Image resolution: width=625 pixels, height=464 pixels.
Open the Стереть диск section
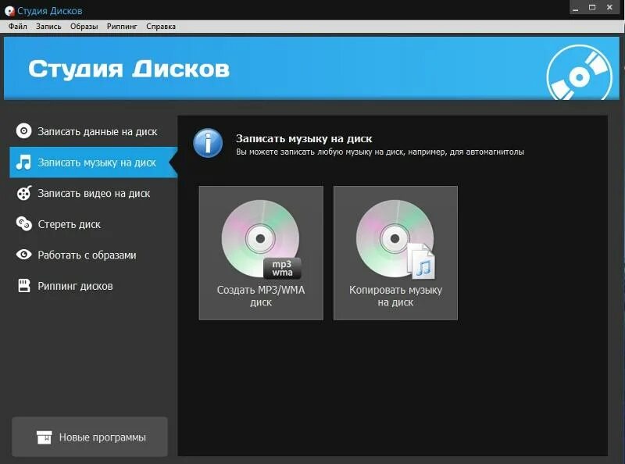pos(94,224)
